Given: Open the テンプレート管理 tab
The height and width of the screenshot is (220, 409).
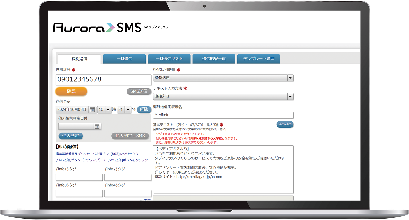Looking at the screenshot, I should point(259,59).
